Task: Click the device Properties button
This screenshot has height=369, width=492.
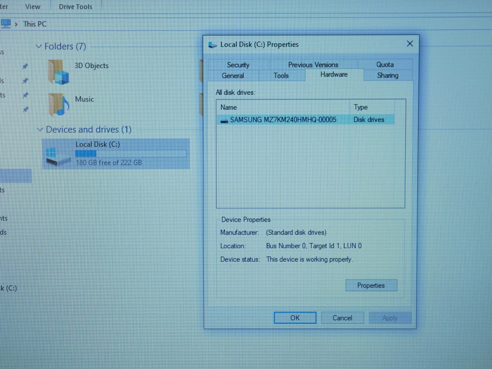Action: pos(371,285)
